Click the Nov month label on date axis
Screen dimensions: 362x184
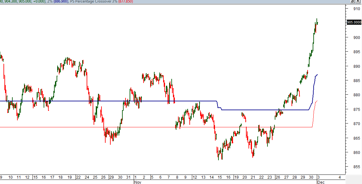click(138, 182)
